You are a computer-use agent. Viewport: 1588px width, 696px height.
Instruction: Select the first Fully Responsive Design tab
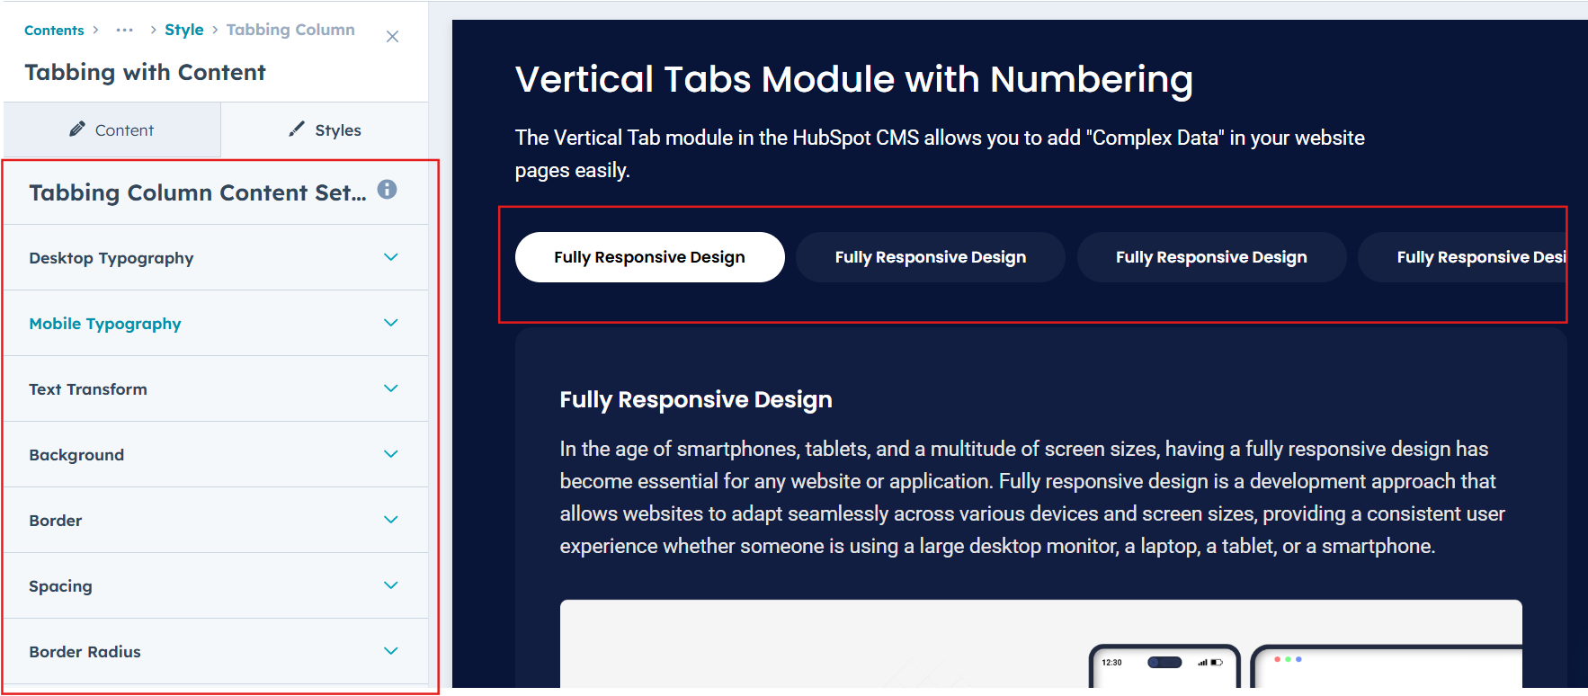coord(649,257)
